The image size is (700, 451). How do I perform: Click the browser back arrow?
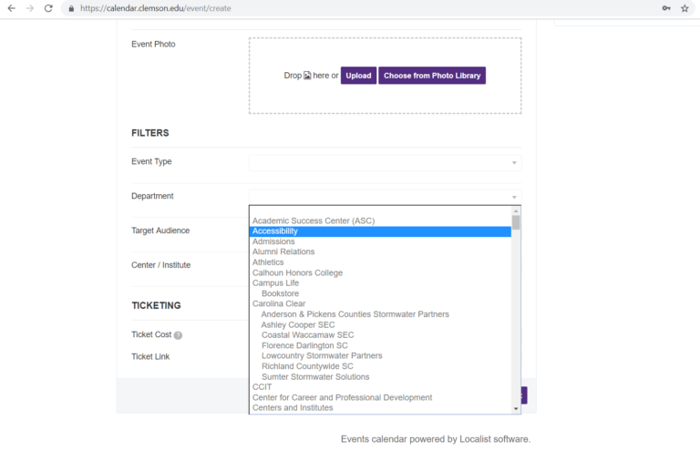click(x=12, y=8)
